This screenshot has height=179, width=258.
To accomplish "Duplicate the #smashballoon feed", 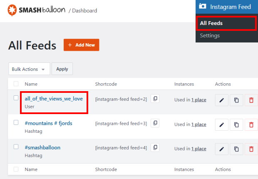I will (x=236, y=149).
